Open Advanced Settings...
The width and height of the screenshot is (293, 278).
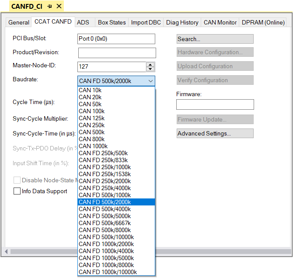[x=215, y=133]
